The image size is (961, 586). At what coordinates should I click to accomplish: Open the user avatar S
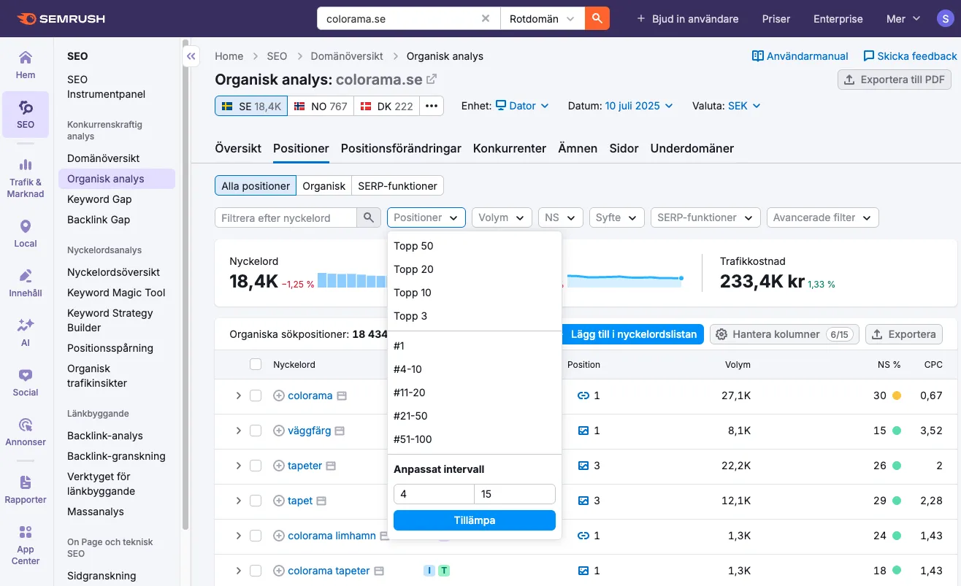click(x=946, y=19)
